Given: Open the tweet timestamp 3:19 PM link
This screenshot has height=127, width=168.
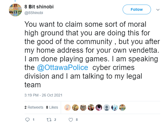Looking at the screenshot, I should click(43, 95).
